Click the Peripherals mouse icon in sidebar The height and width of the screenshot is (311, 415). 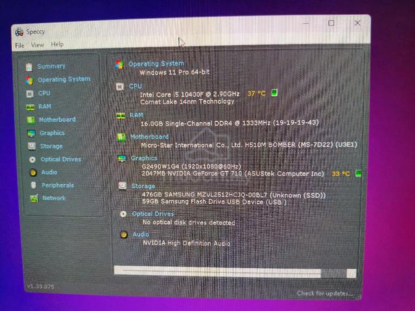point(33,185)
